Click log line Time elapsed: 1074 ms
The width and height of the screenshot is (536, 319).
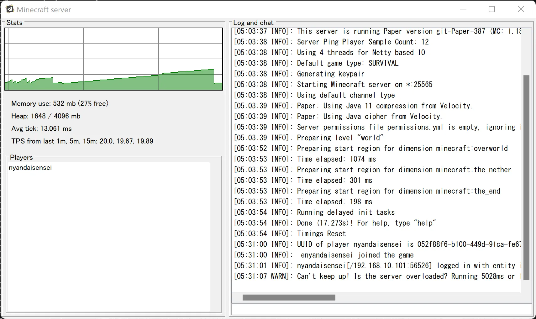coord(305,159)
